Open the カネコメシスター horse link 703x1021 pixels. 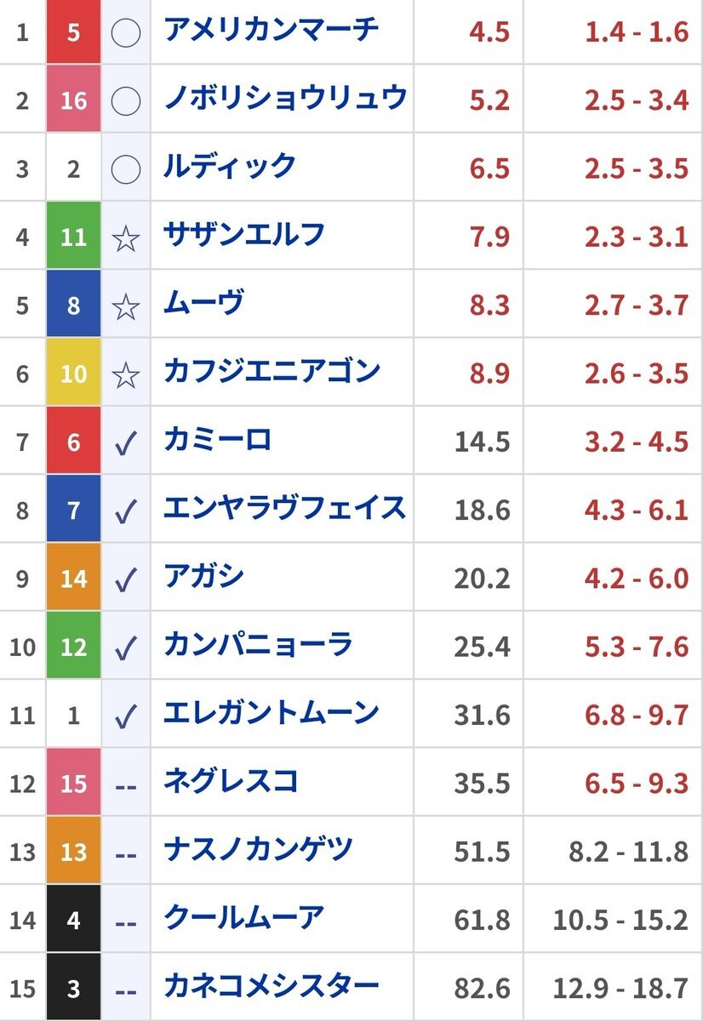pyautogui.click(x=271, y=986)
